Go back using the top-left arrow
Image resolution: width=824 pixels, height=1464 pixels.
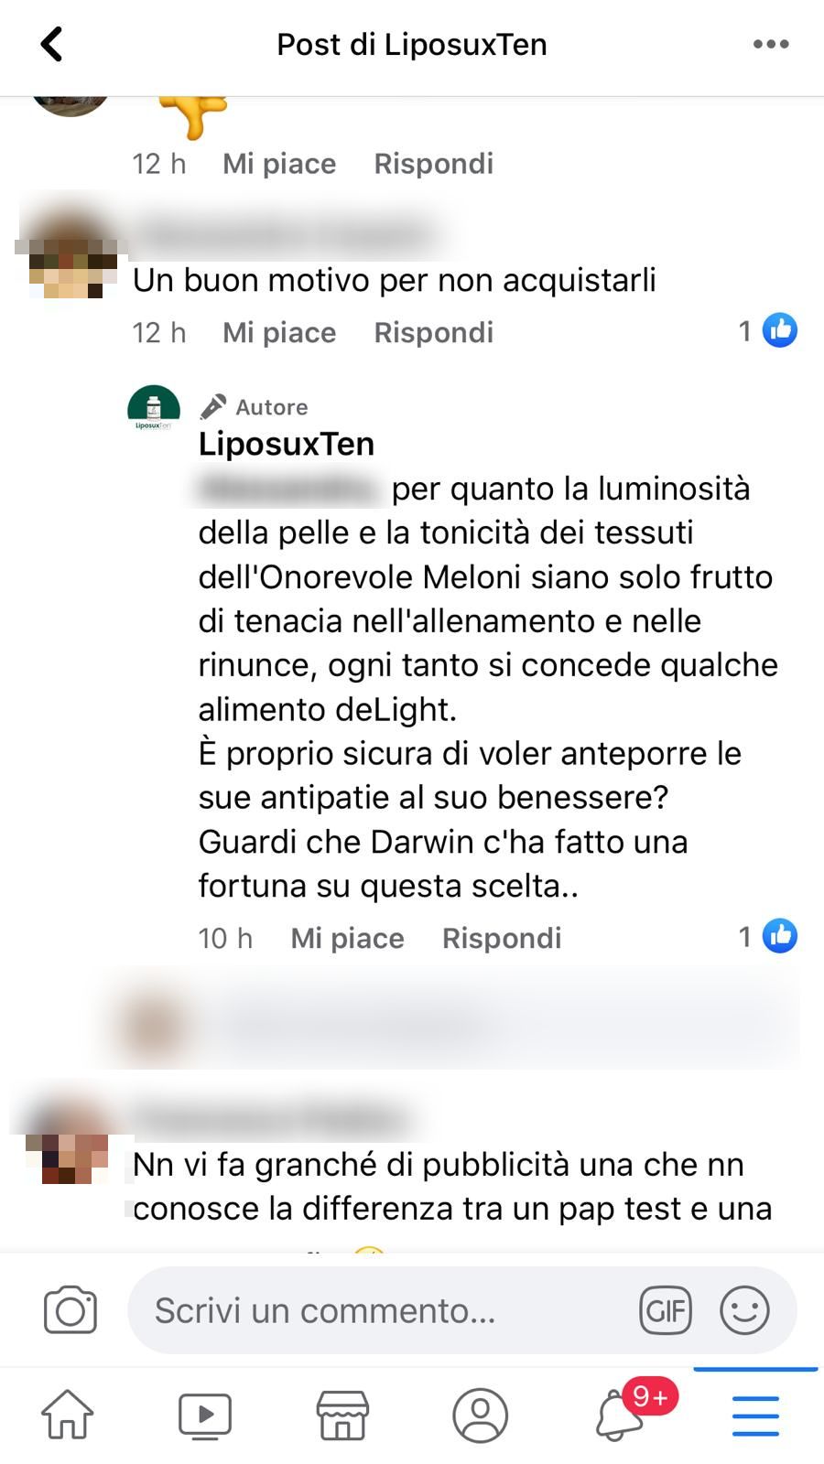coord(52,44)
